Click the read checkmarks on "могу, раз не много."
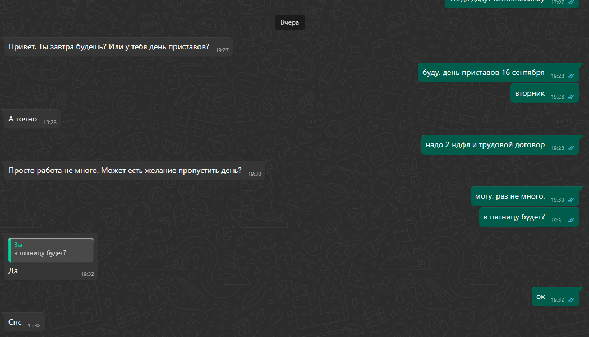 pos(571,200)
